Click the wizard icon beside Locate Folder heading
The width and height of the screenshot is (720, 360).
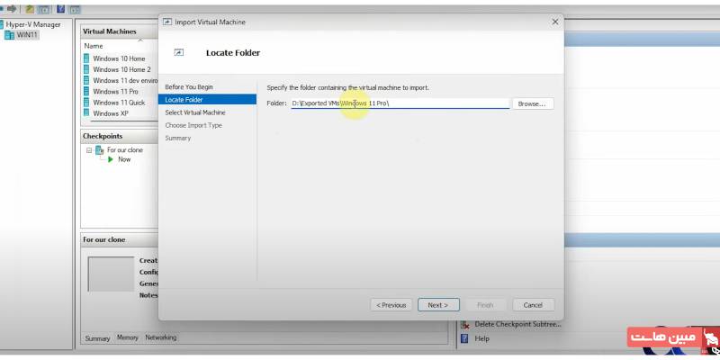pyautogui.click(x=178, y=53)
